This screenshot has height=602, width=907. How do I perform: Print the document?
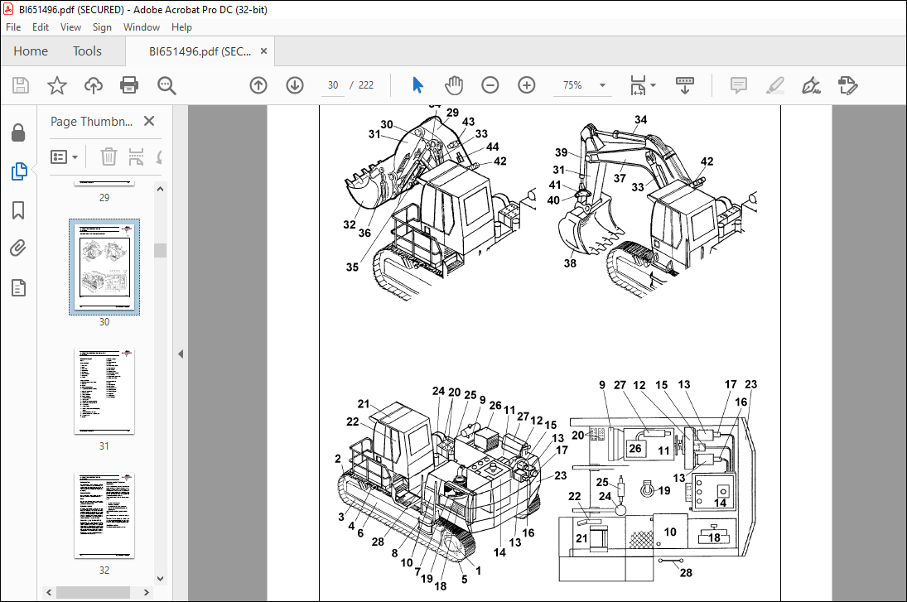[129, 85]
